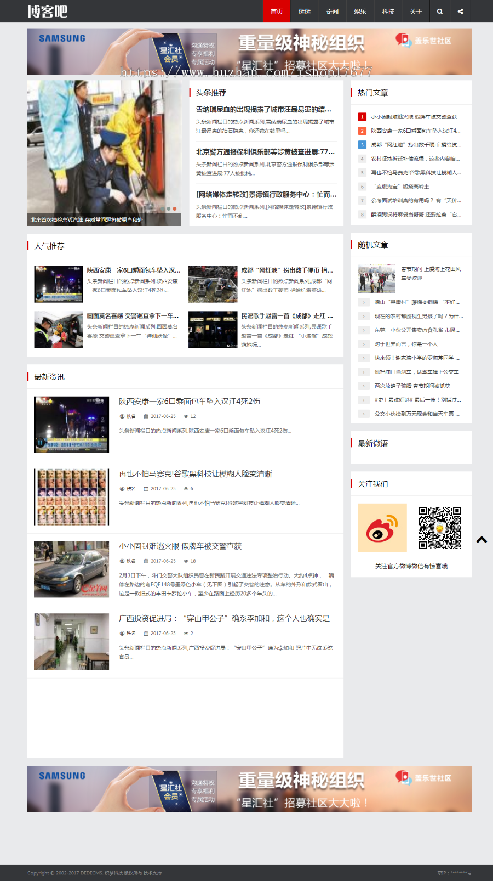Open the search icon in navigation bar

440,11
